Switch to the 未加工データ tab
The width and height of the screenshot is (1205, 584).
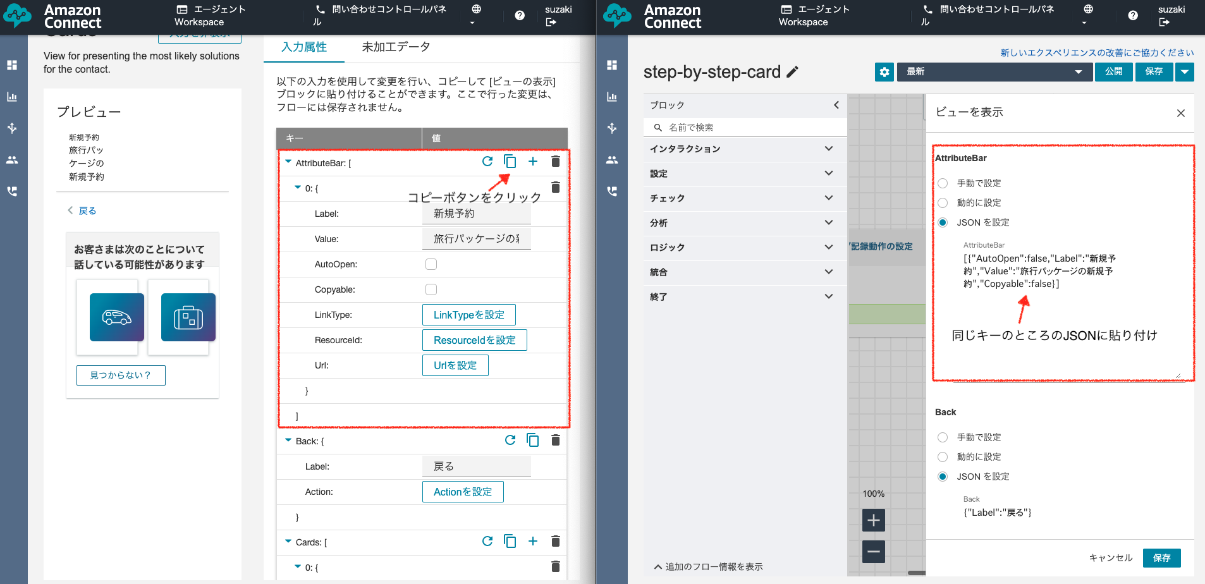point(395,46)
